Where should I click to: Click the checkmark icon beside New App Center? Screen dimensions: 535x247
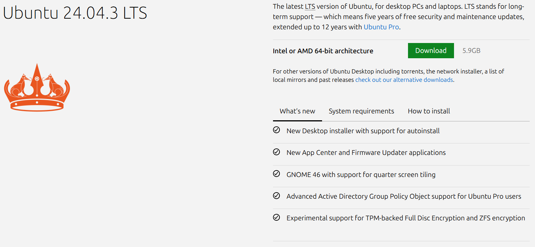(x=276, y=152)
